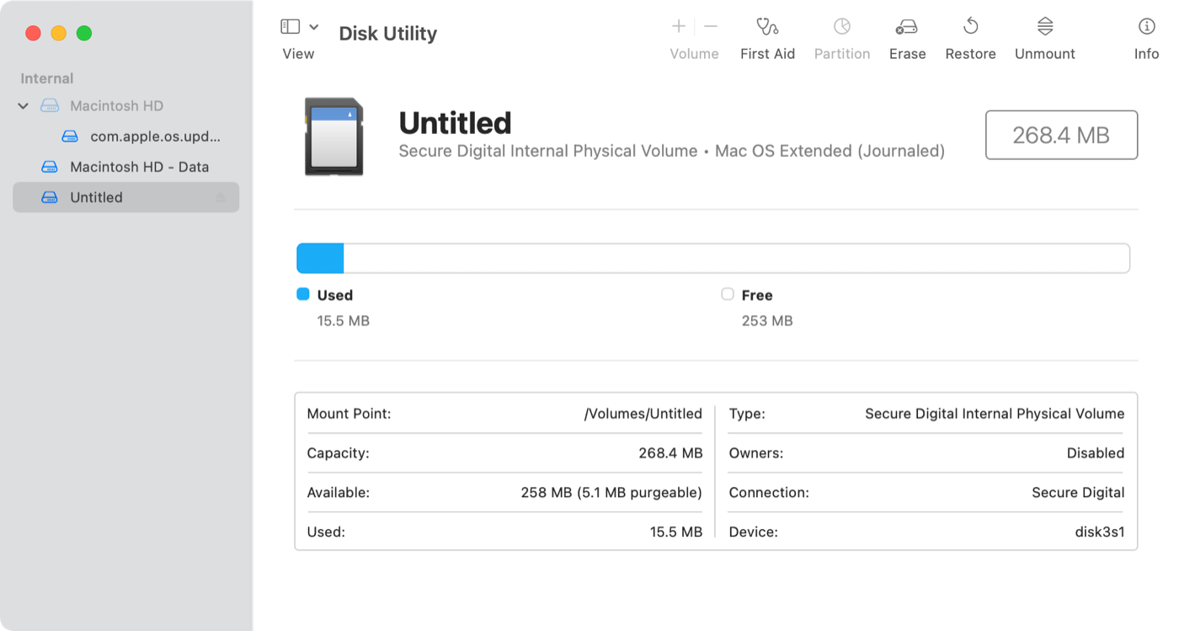Collapse the Macintosh HD tree item
The image size is (1179, 631).
tap(24, 106)
